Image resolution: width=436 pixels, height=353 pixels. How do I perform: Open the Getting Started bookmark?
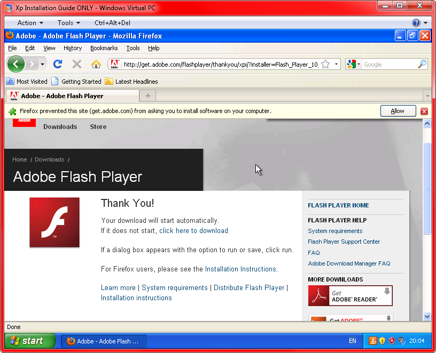coord(76,82)
